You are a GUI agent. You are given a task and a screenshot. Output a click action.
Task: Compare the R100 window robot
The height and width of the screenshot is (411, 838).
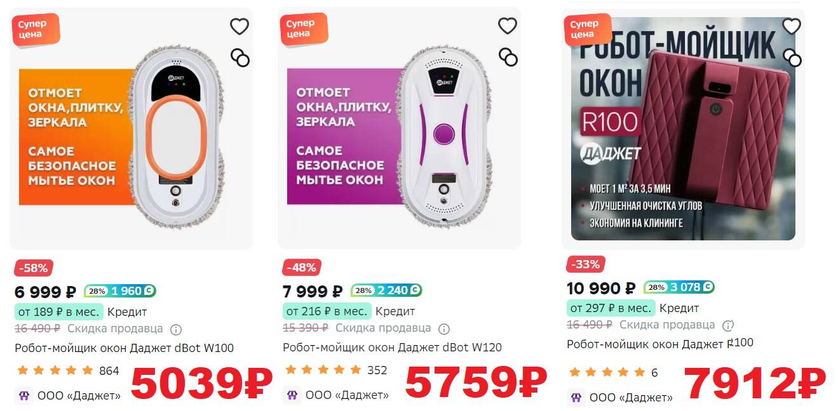tap(792, 58)
